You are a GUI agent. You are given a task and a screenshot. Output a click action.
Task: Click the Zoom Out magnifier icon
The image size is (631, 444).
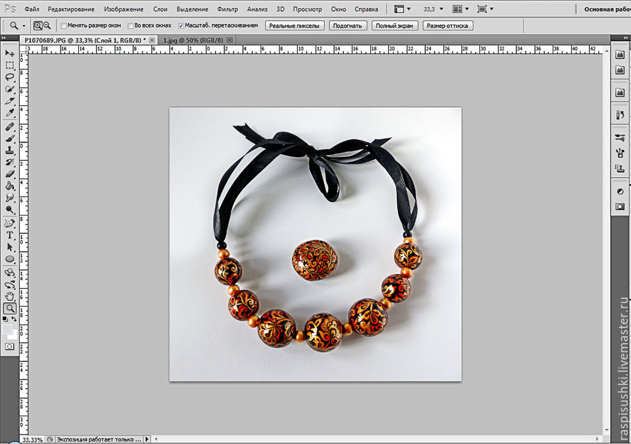pyautogui.click(x=47, y=26)
